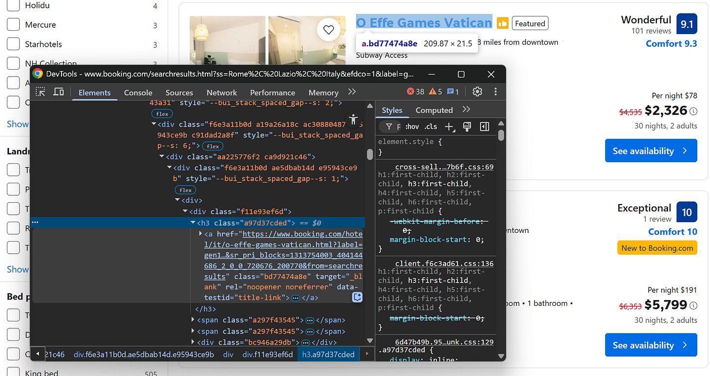Select div.f11e93ef6d in breadcrumb bar
The height and width of the screenshot is (376, 710).
tap(268, 355)
